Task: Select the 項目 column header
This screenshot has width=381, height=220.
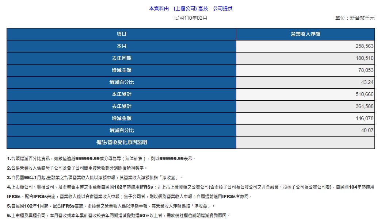Action: [x=121, y=34]
